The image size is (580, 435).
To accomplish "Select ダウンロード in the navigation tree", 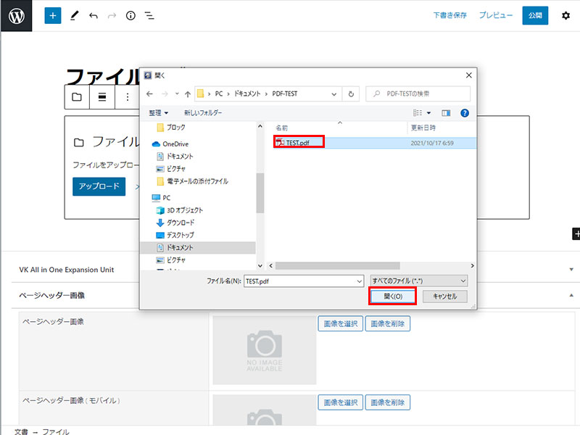I will tap(180, 223).
